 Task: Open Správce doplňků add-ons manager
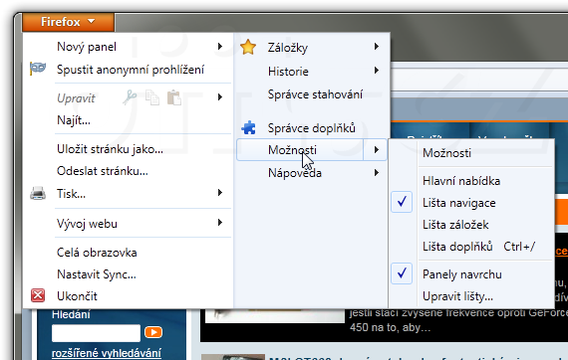tap(311, 128)
